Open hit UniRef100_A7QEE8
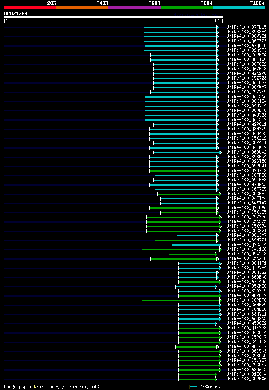The width and height of the screenshot is (269, 390). pyautogui.click(x=246, y=46)
